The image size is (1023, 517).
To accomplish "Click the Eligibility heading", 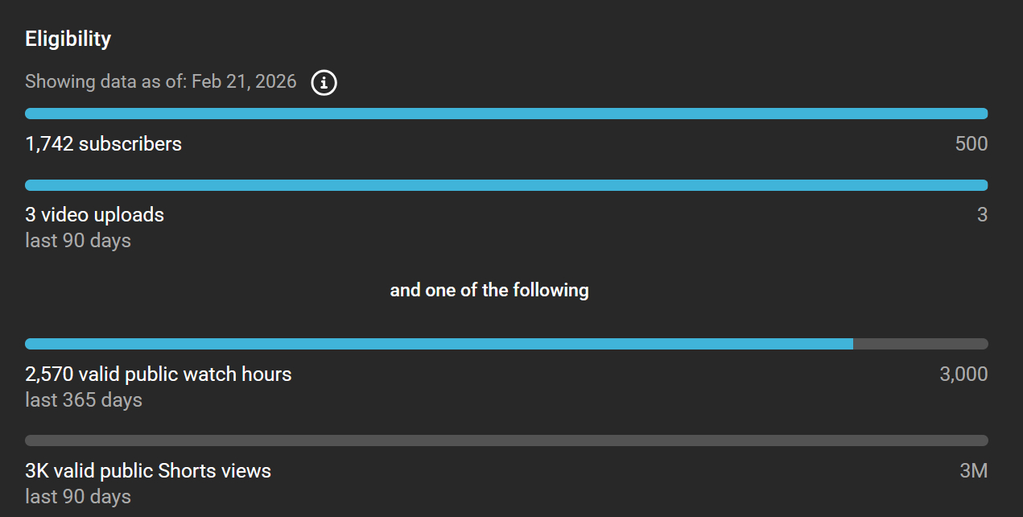I will [68, 39].
